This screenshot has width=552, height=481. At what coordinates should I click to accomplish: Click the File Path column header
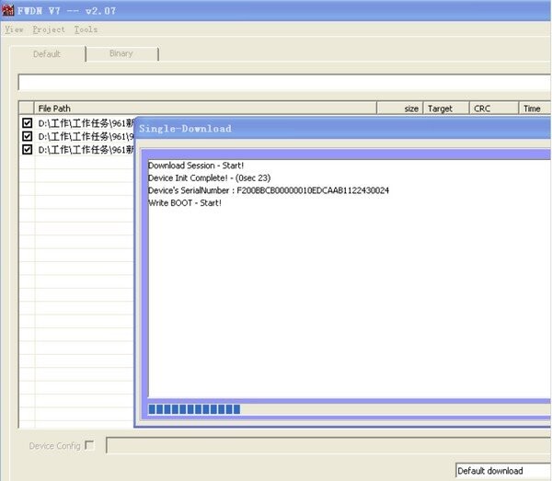pos(205,109)
